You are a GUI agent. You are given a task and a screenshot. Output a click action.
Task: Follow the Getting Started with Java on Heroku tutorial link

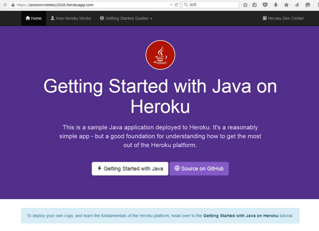[x=241, y=215]
